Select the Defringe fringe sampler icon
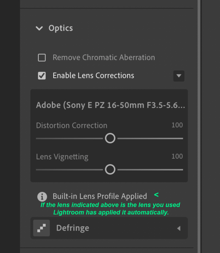 [42, 228]
